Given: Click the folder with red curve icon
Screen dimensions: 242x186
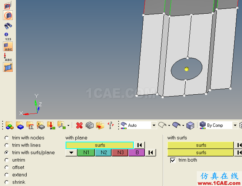Looking at the screenshot, I should point(30,125).
